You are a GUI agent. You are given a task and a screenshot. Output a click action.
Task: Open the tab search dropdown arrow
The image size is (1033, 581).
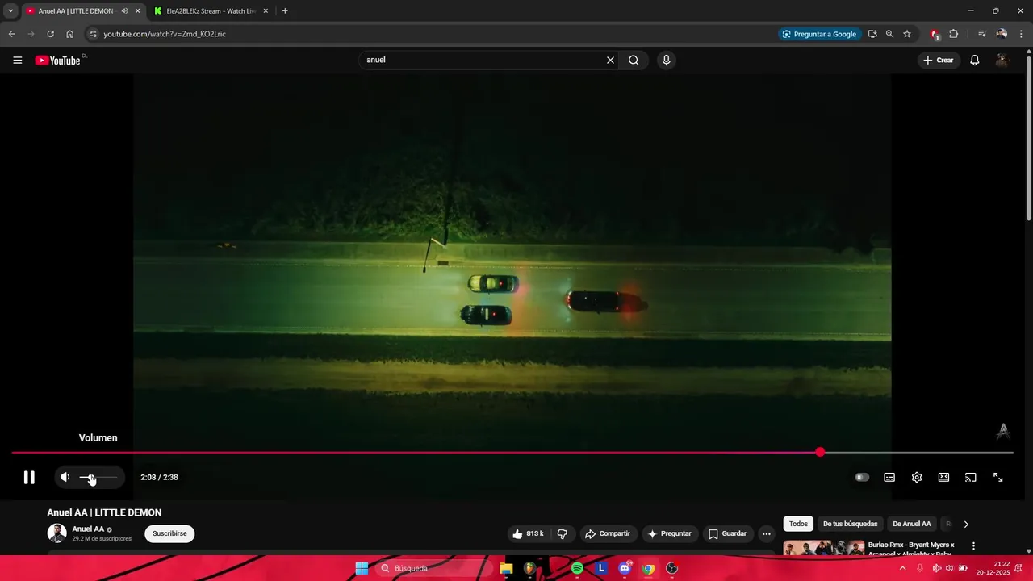(10, 11)
